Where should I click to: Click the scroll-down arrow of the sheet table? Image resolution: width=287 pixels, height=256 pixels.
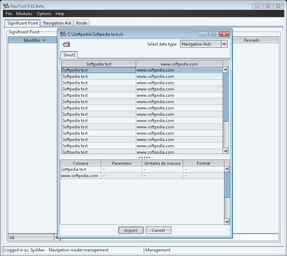[225, 151]
